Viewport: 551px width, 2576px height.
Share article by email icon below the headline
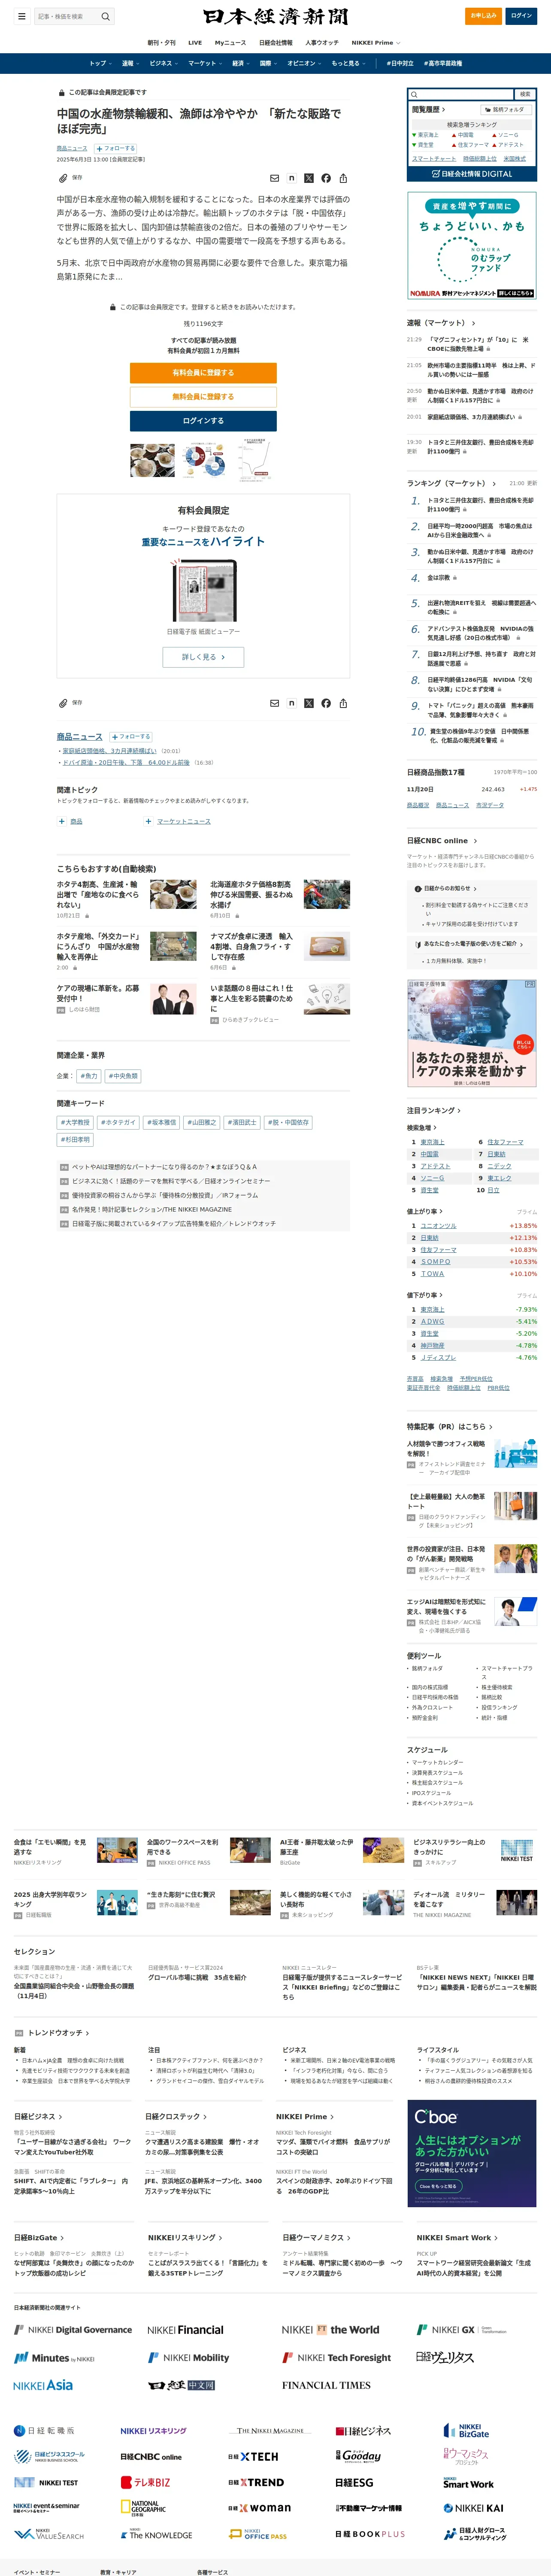[275, 178]
